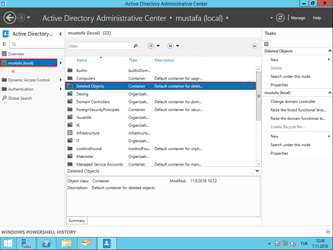The width and height of the screenshot is (333, 250).
Task: Click inside the Filter search box
Action: click(x=101, y=46)
